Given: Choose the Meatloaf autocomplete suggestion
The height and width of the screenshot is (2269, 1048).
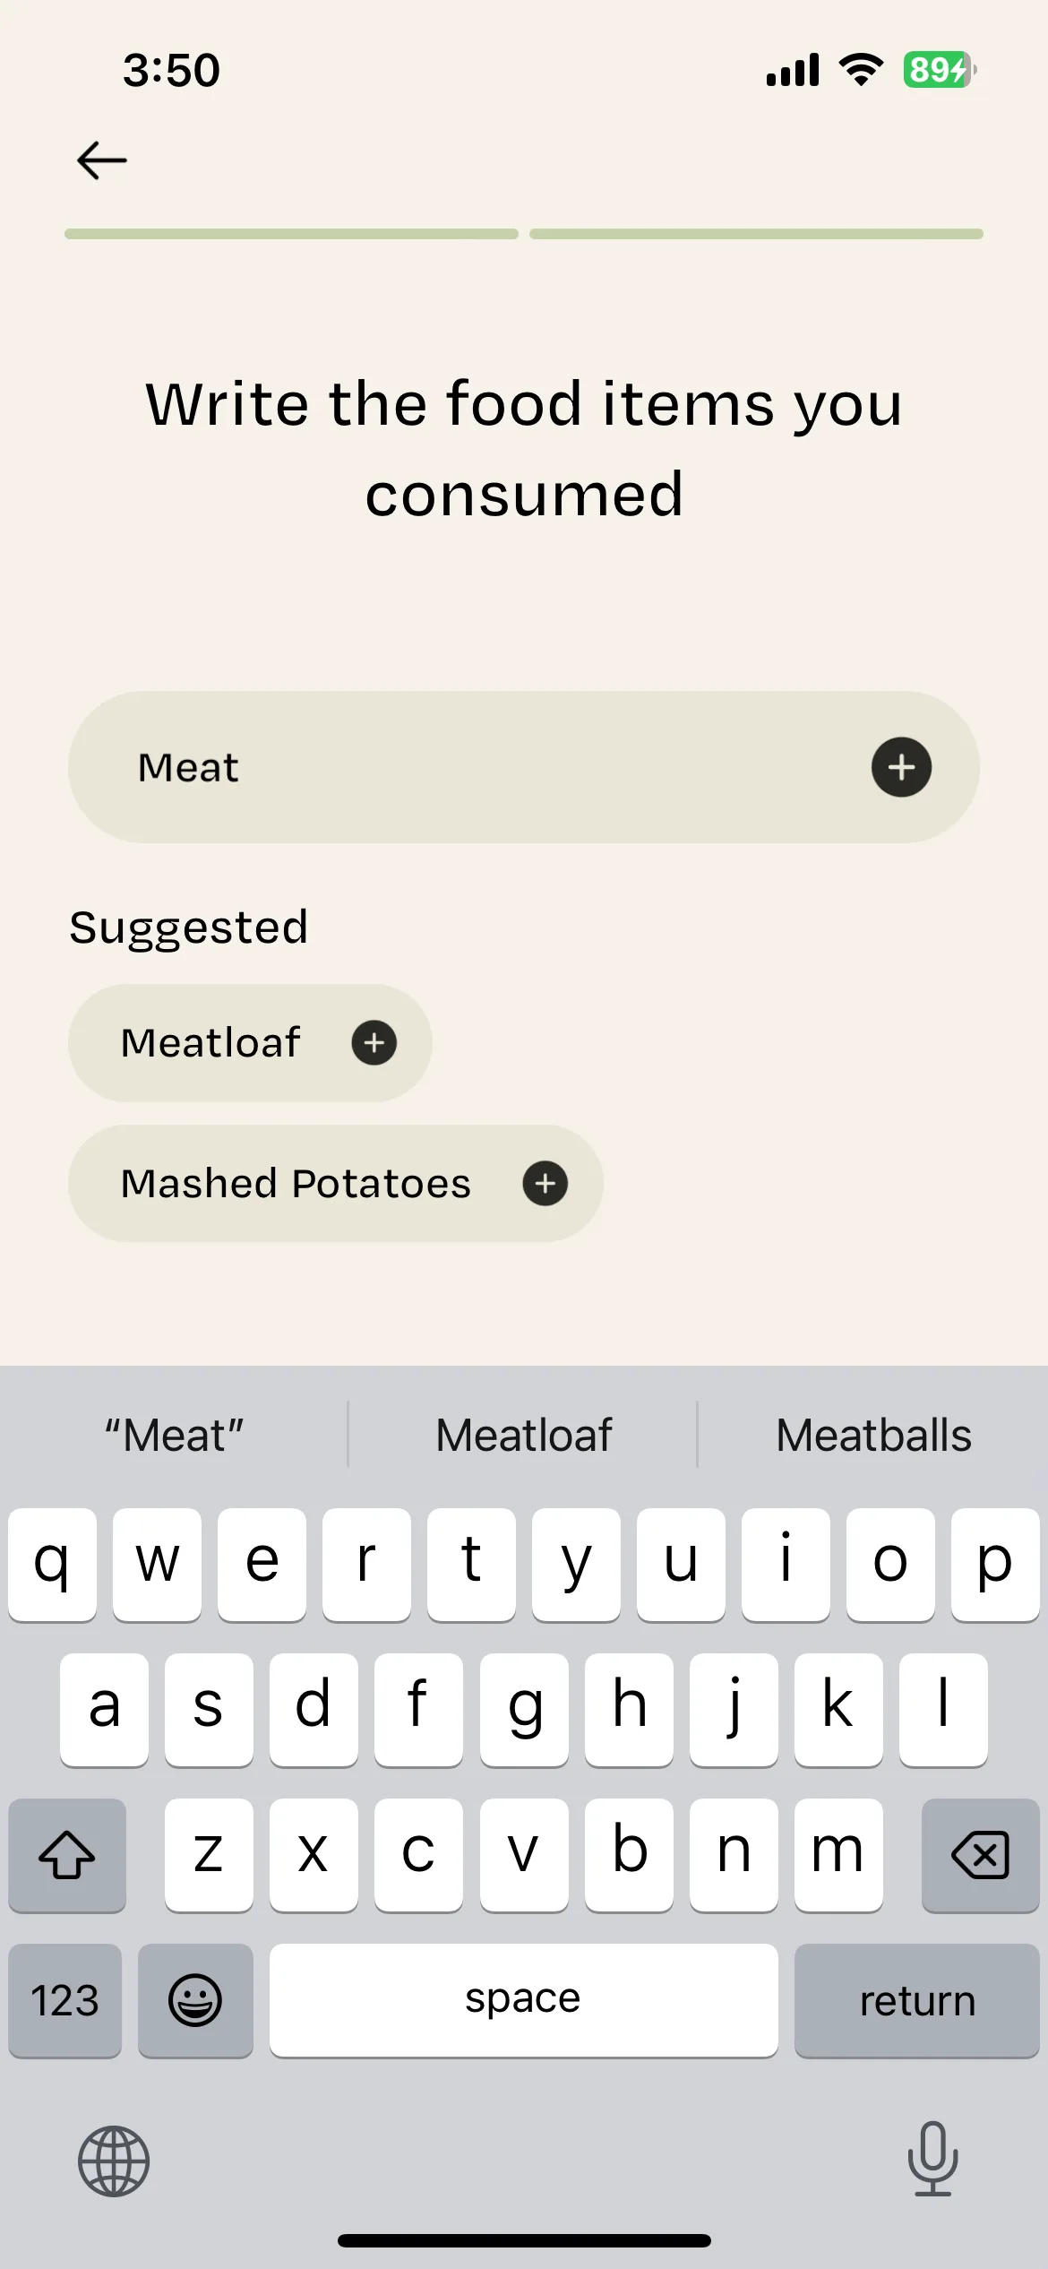Looking at the screenshot, I should [x=523, y=1435].
